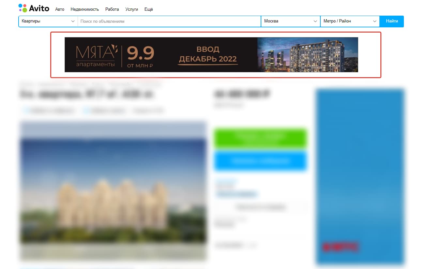The height and width of the screenshot is (269, 429).
Task: Click the blurred building listing photo
Action: pyautogui.click(x=113, y=191)
